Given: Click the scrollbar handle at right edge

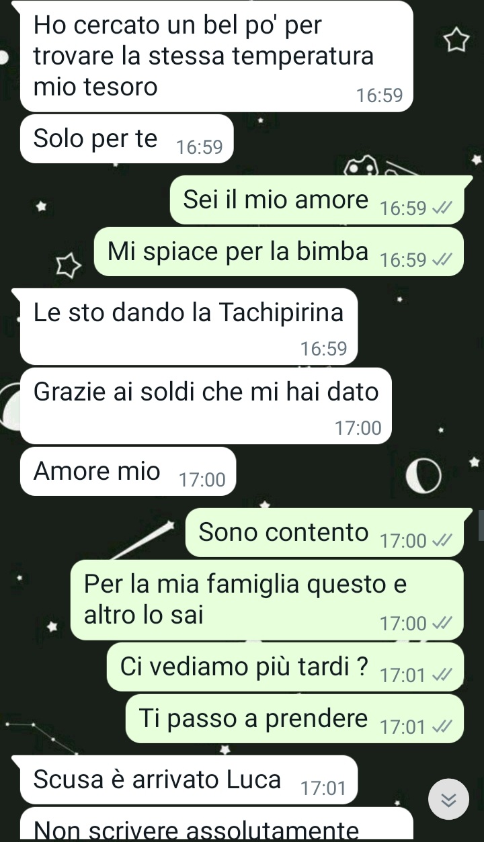Looking at the screenshot, I should tap(481, 525).
